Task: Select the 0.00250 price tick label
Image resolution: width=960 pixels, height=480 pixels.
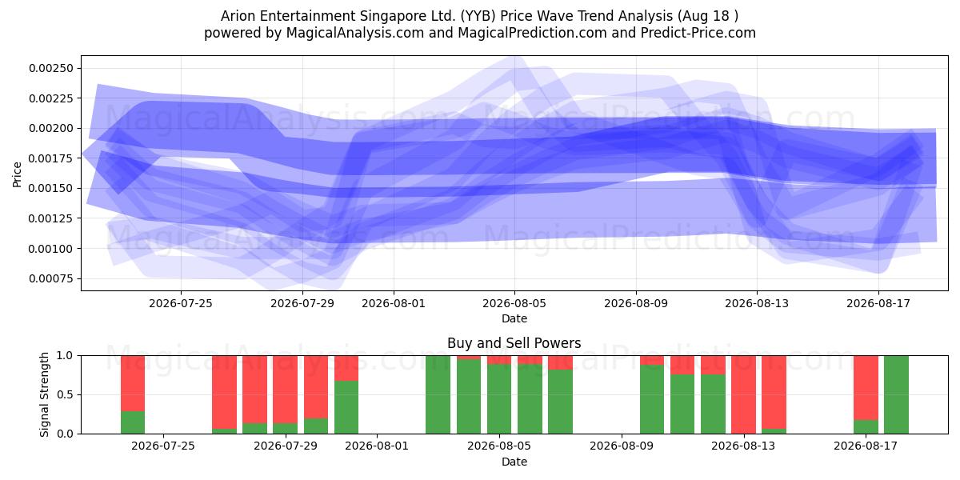Action: pos(51,68)
